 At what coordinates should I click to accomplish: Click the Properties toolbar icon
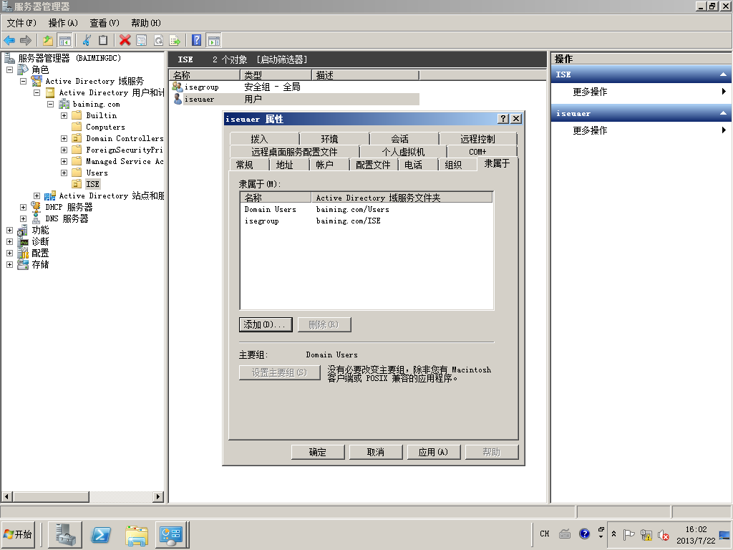coord(141,41)
